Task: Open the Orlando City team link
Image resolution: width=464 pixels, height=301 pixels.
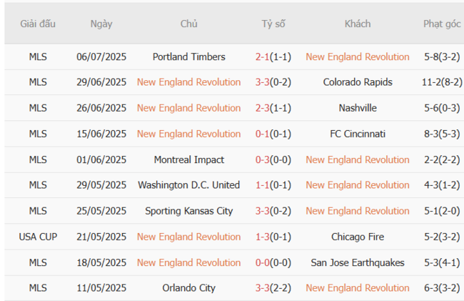Action: [189, 288]
